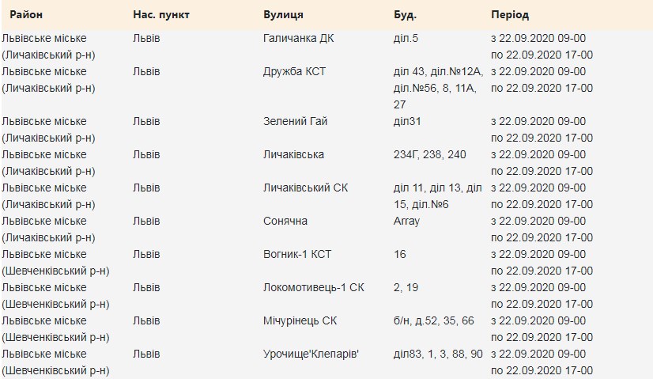Click the Буд. column header
This screenshot has width=653, height=379.
tap(405, 15)
